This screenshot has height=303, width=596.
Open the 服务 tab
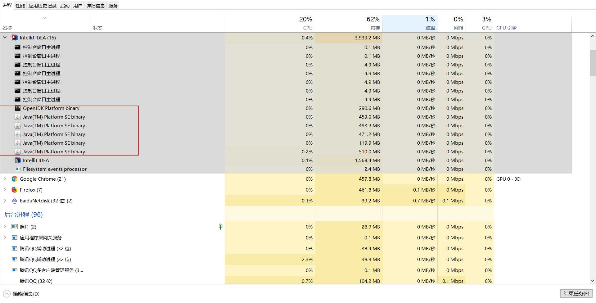[113, 6]
